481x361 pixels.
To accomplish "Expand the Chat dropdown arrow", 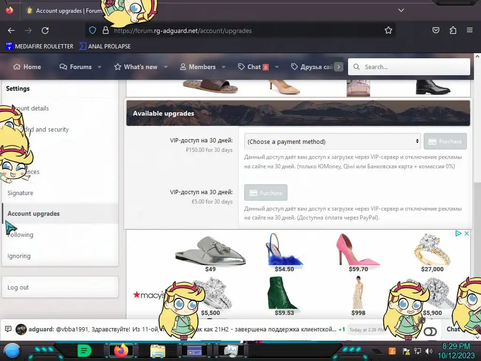I will point(277,67).
